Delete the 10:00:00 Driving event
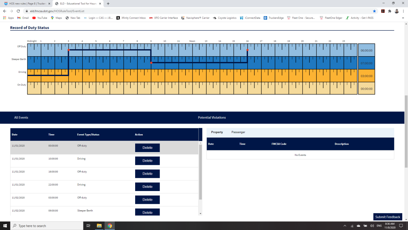The width and height of the screenshot is (408, 230). tap(147, 161)
